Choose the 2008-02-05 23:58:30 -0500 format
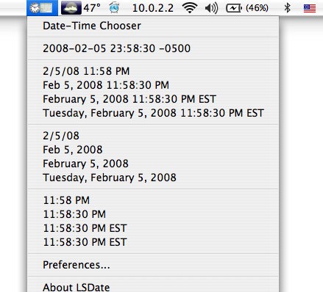This screenshot has height=292, width=323. click(153, 48)
